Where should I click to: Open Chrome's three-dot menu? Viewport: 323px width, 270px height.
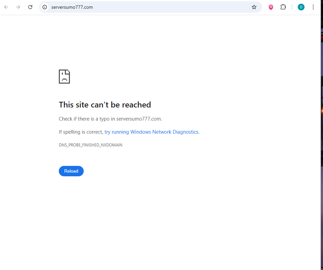[x=313, y=7]
